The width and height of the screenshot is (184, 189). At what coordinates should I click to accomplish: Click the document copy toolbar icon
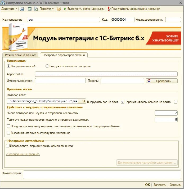pyautogui.click(x=36, y=9)
